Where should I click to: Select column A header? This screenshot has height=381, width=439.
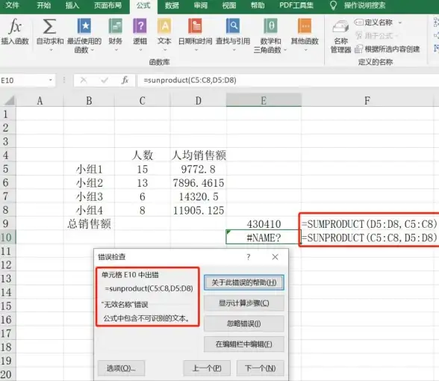(40, 101)
